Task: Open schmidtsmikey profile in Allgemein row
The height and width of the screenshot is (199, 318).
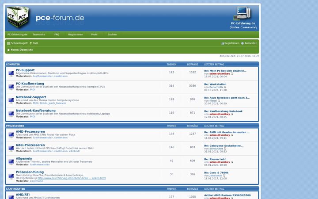Action: (220, 162)
